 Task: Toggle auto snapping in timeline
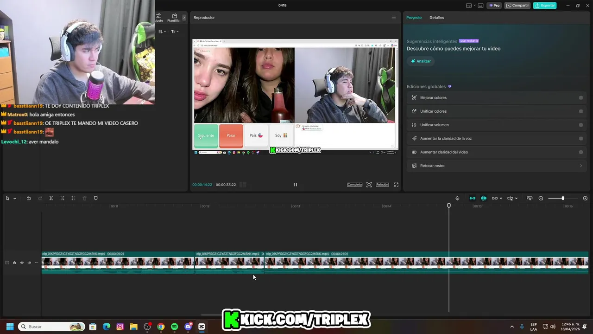(x=484, y=198)
